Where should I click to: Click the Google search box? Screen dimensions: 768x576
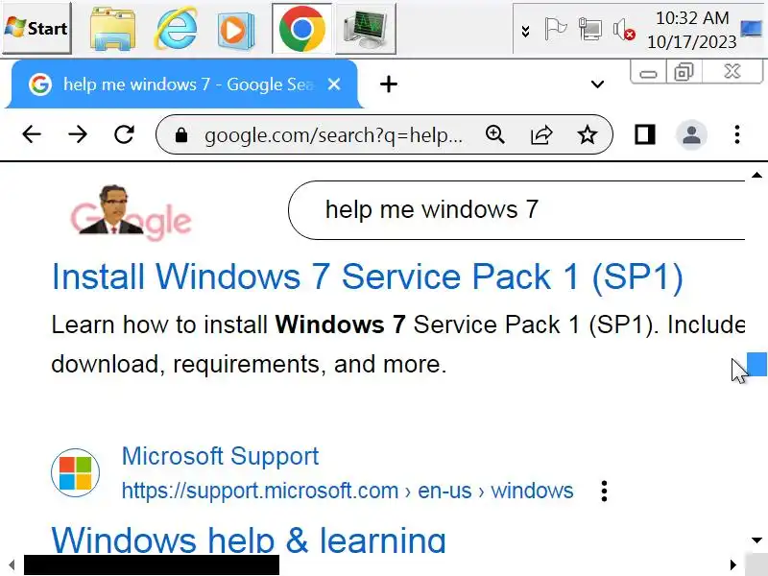coord(516,210)
